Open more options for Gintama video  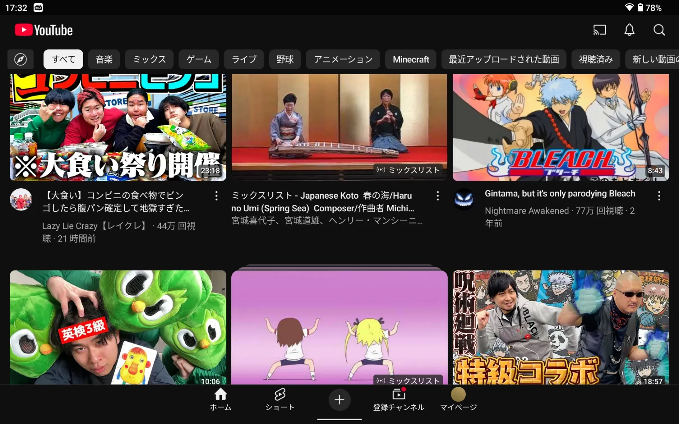coord(659,196)
